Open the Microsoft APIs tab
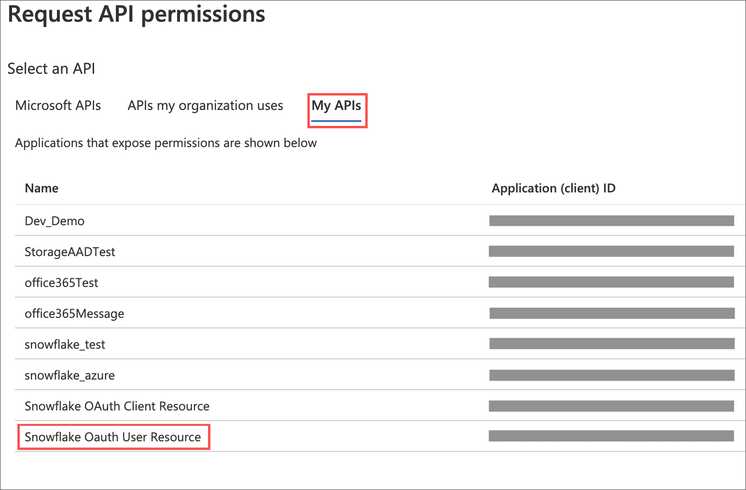Screen dimensions: 746x490 [x=58, y=106]
